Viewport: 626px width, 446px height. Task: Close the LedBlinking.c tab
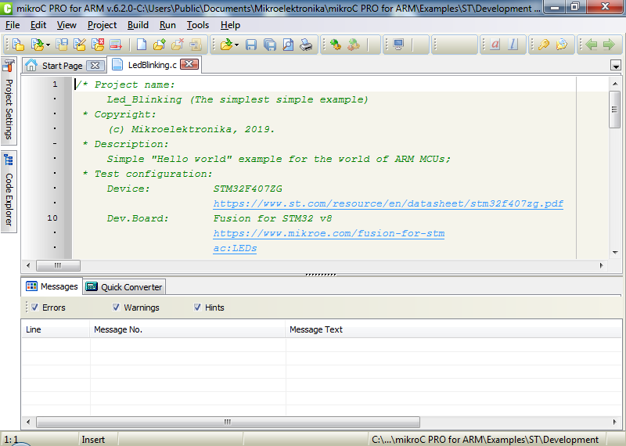pos(189,64)
